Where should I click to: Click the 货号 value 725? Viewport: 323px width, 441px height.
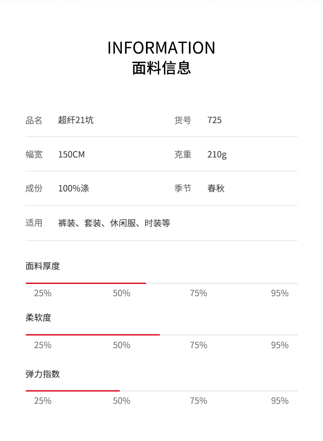pyautogui.click(x=214, y=120)
